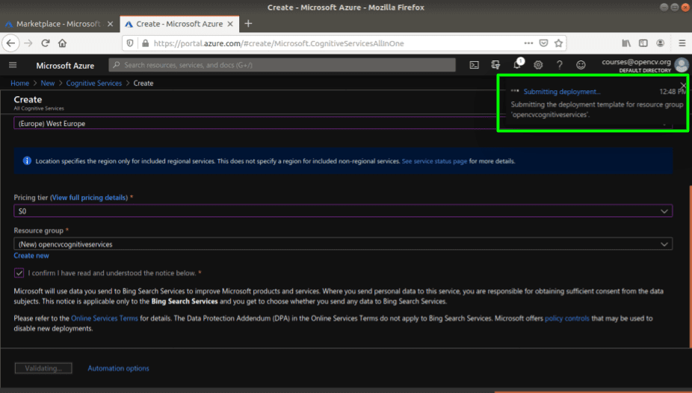The image size is (692, 393).
Task: Reload the current page
Action: pyautogui.click(x=45, y=43)
